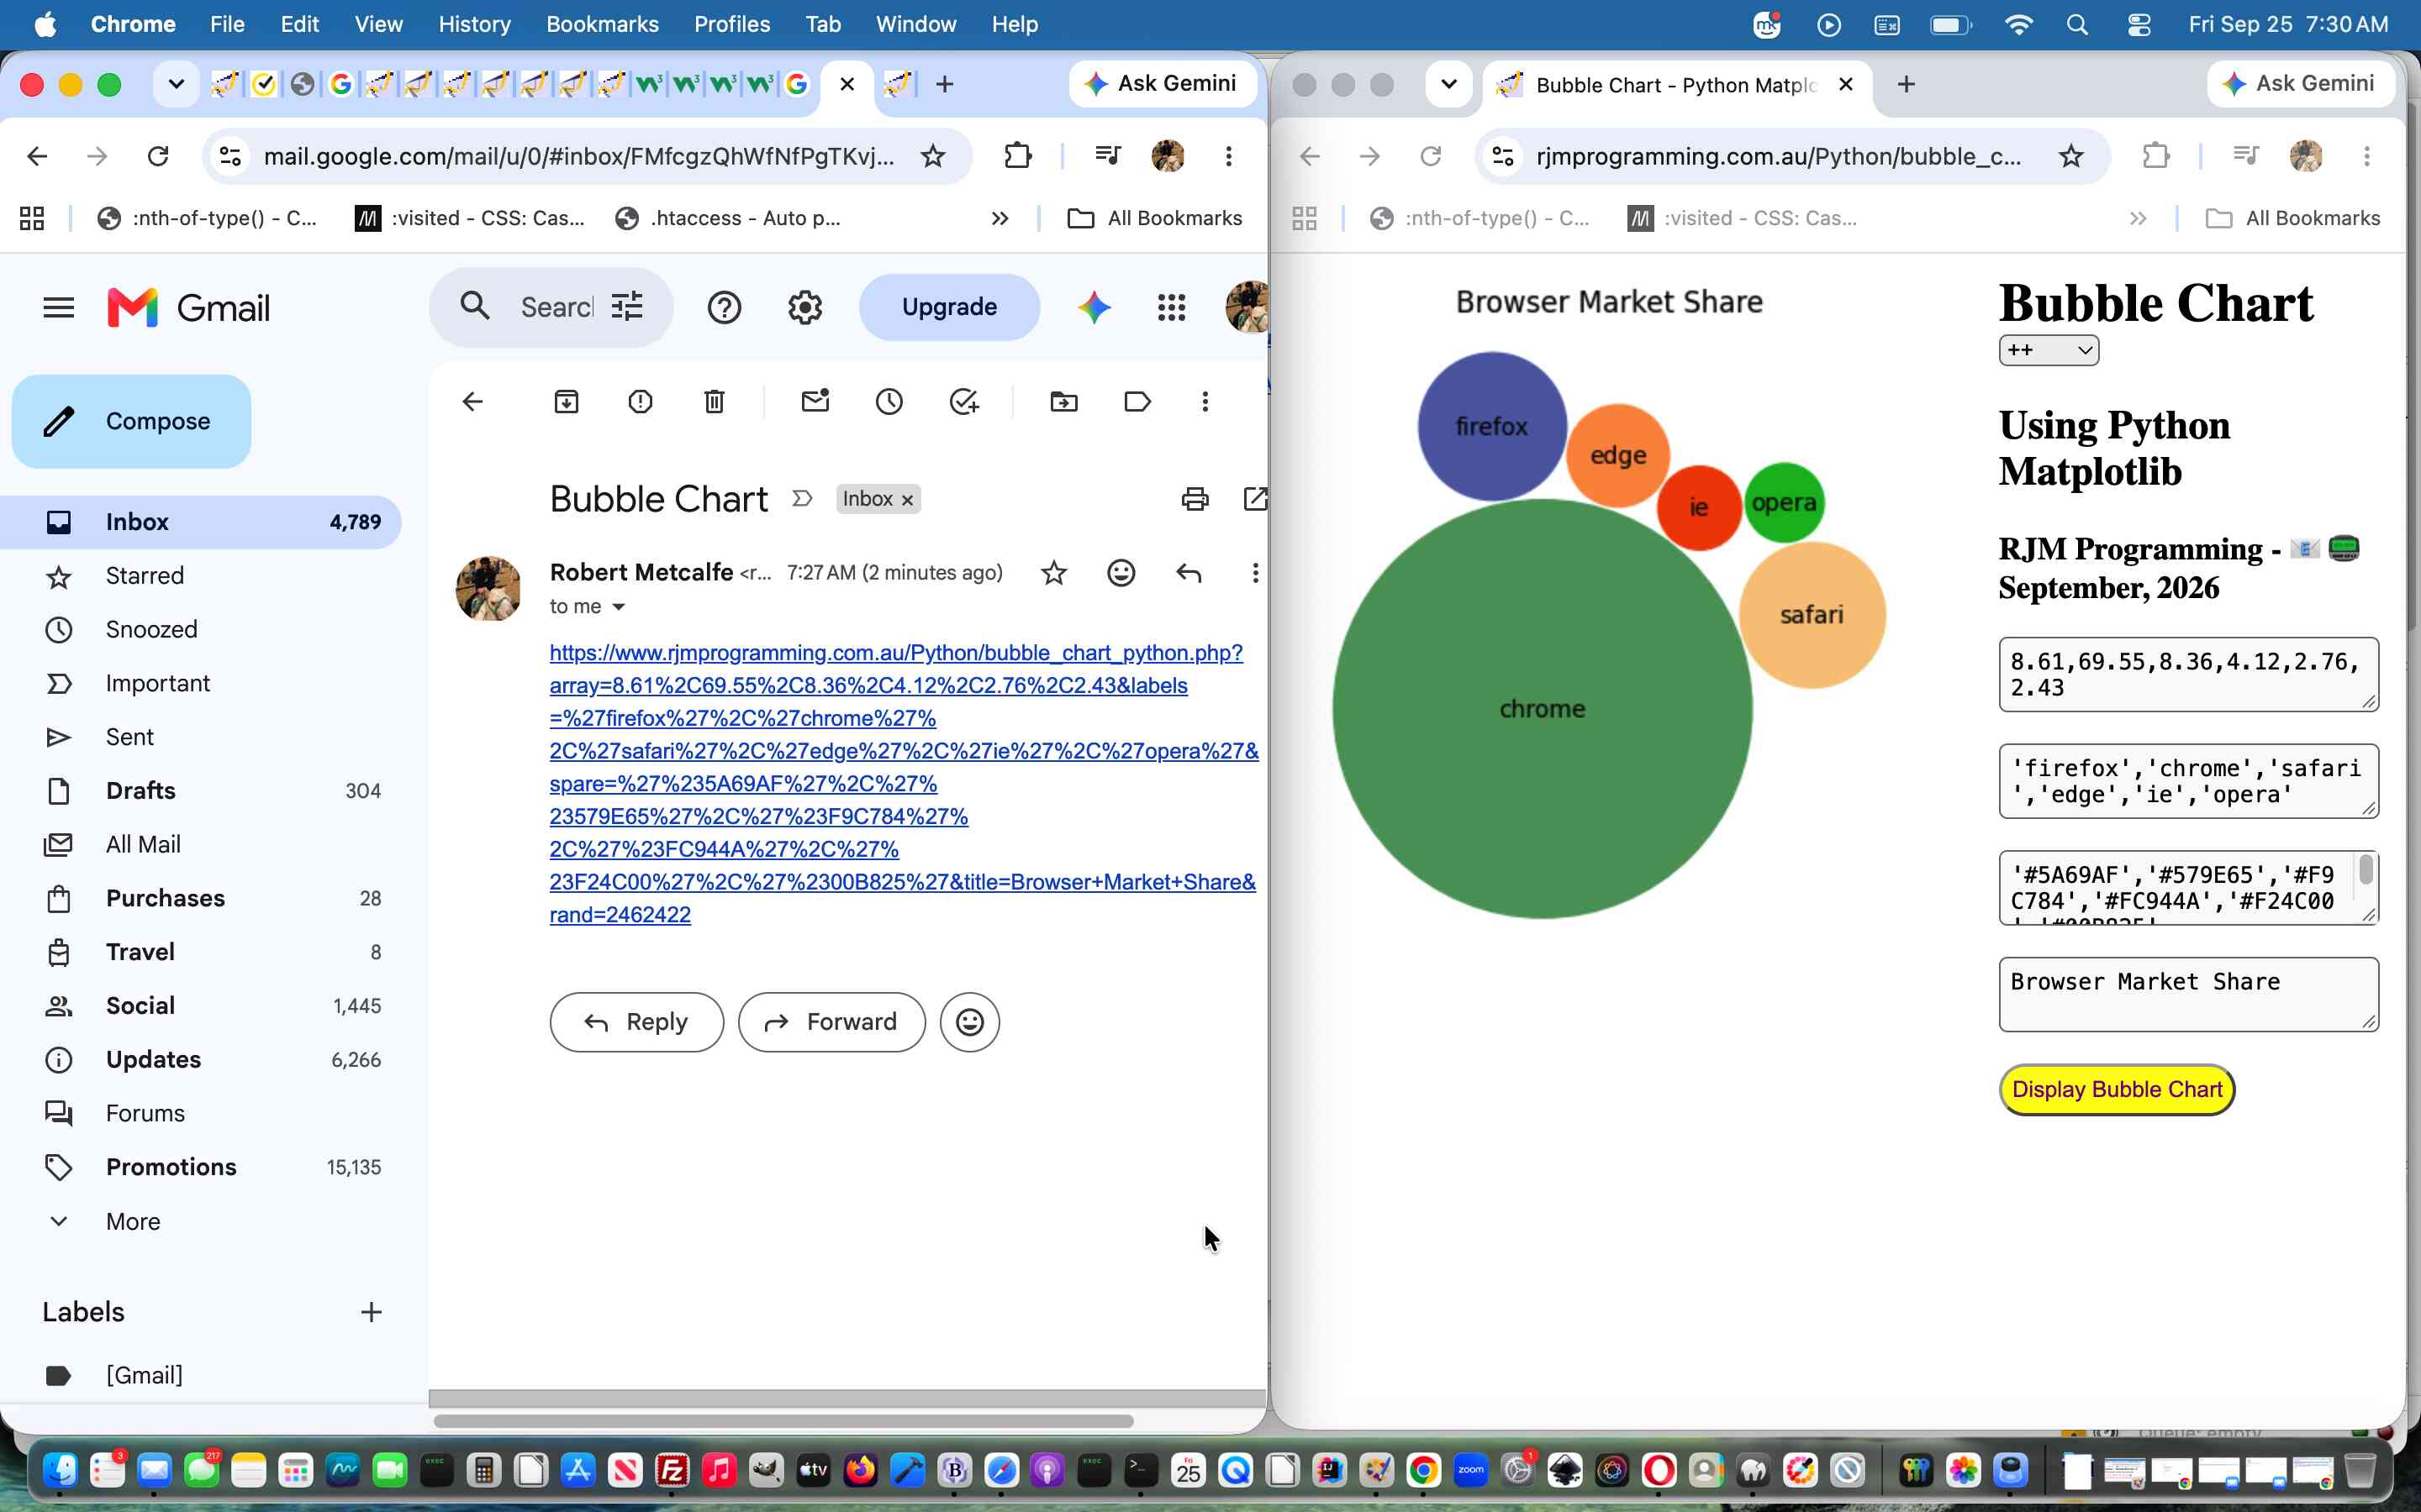2421x1512 pixels.
Task: Open the Window menu
Action: (x=915, y=24)
